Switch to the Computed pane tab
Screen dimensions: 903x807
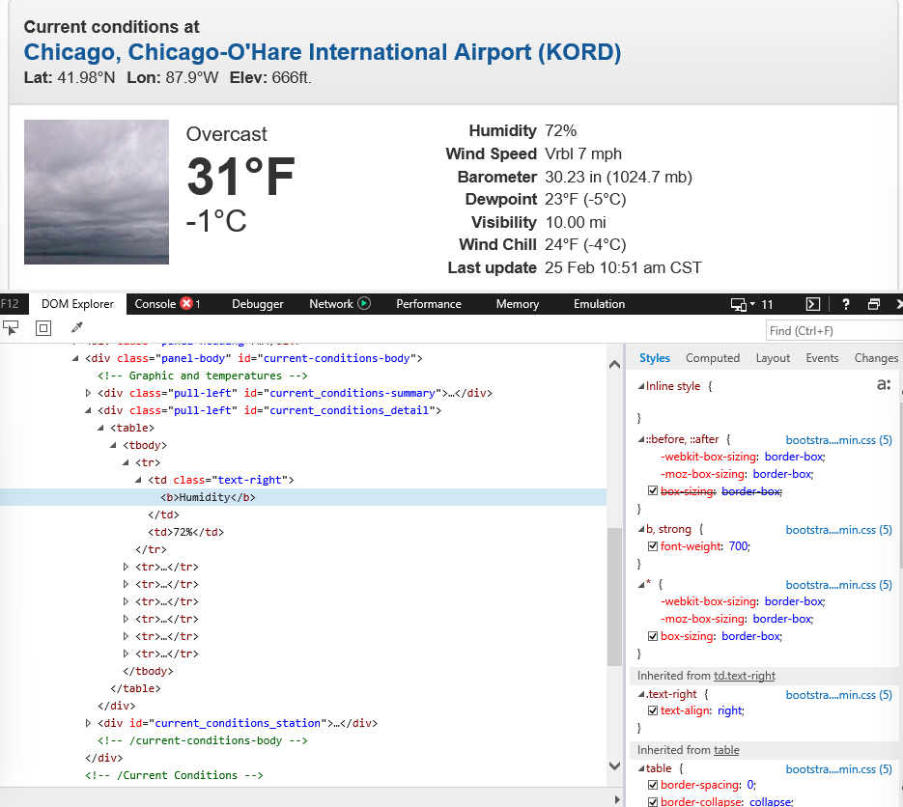pyautogui.click(x=713, y=358)
